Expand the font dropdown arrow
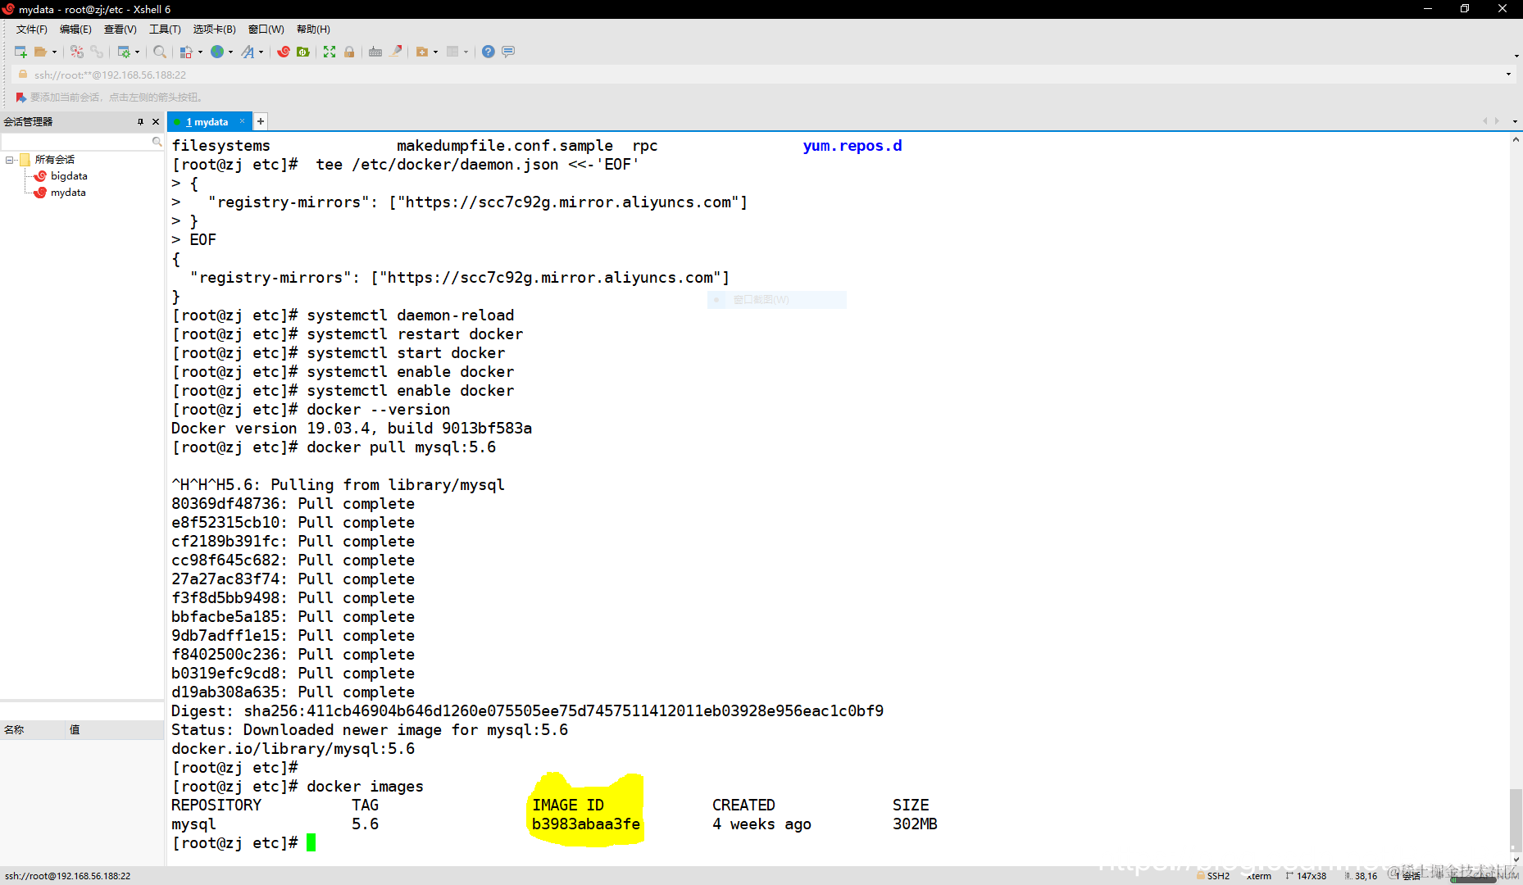1523x885 pixels. [x=261, y=52]
